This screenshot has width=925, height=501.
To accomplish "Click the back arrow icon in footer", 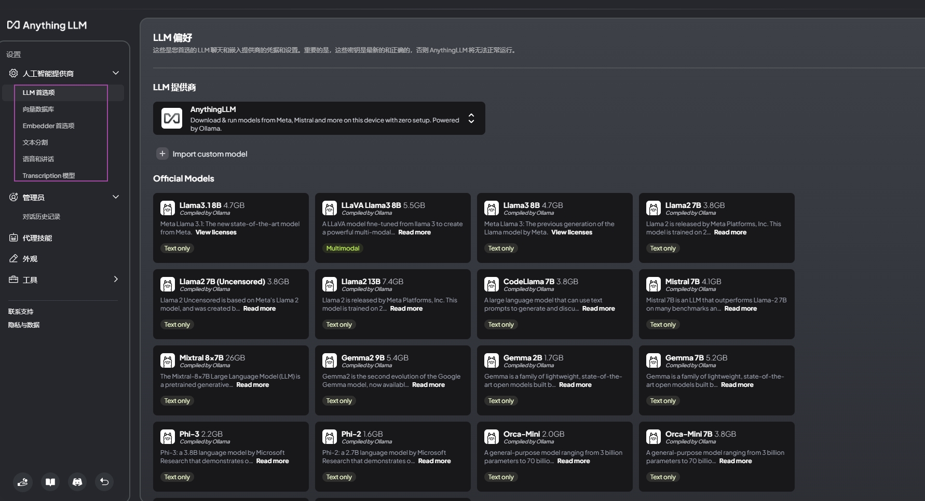I will point(104,482).
